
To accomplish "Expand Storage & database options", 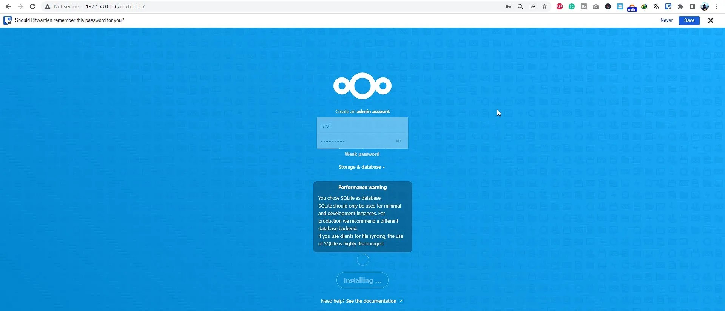I will (362, 167).
